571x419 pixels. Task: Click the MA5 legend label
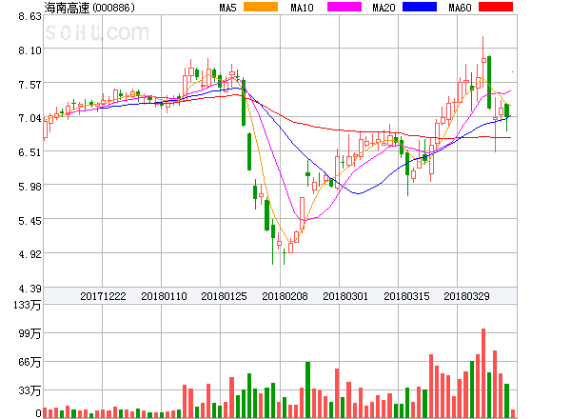click(227, 8)
